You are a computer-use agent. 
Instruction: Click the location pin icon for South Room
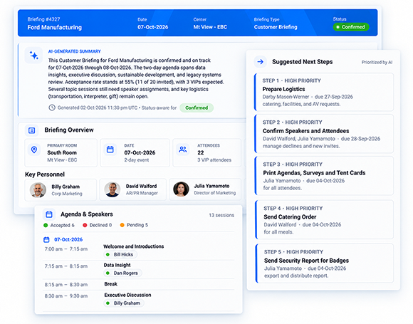tap(34, 150)
